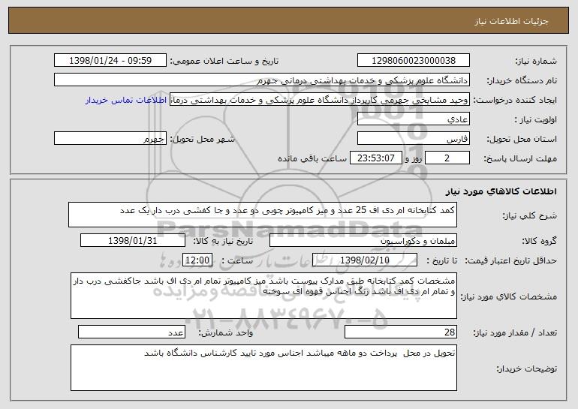
Task: Click the delivery province field فارس
Action: click(413, 139)
